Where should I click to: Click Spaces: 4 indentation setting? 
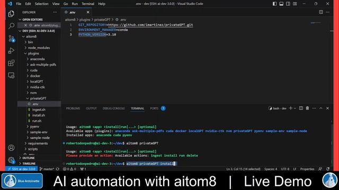pyautogui.click(x=271, y=169)
